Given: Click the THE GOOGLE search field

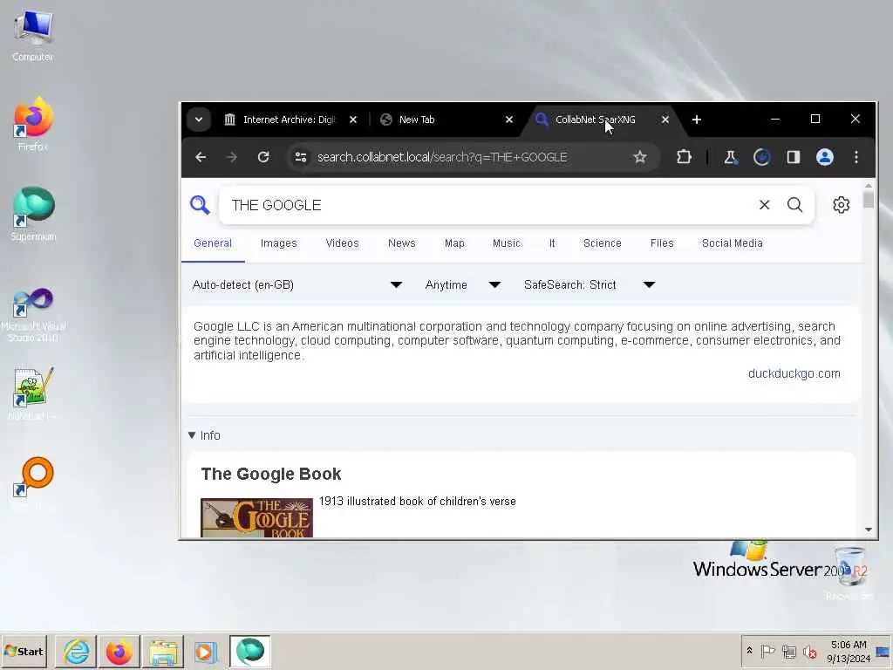Looking at the screenshot, I should pos(487,205).
